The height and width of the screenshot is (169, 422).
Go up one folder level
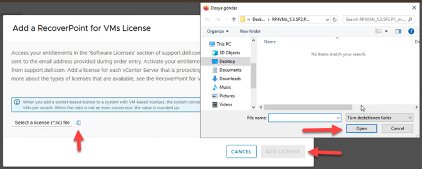[x=234, y=19]
